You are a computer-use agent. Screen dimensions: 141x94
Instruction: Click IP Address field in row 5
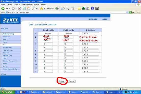point(90,47)
